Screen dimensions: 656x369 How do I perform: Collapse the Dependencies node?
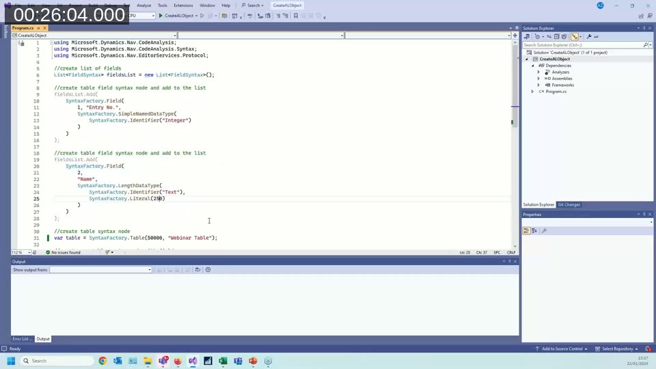click(x=532, y=66)
